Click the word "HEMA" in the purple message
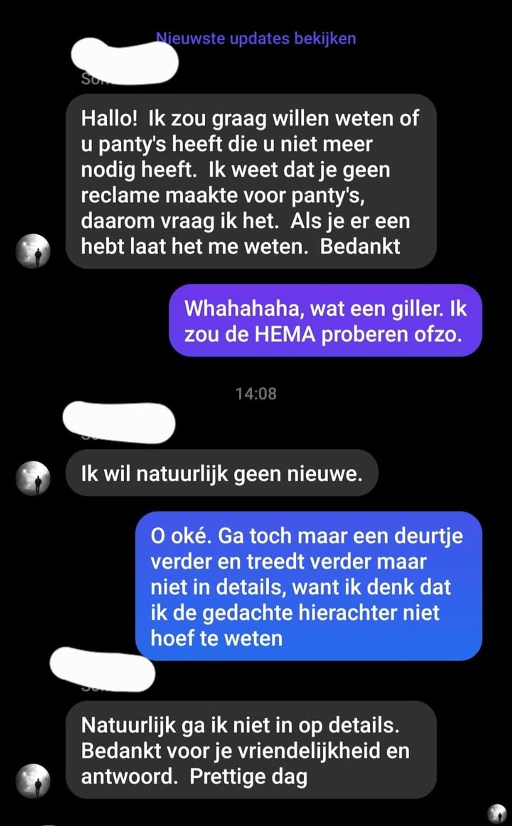Viewport: 512px width, 826px height. 285,334
